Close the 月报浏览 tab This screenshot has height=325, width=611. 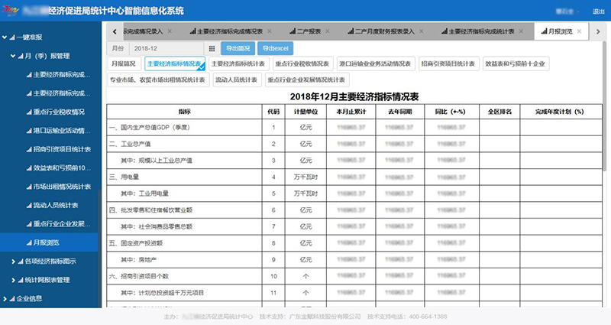578,31
